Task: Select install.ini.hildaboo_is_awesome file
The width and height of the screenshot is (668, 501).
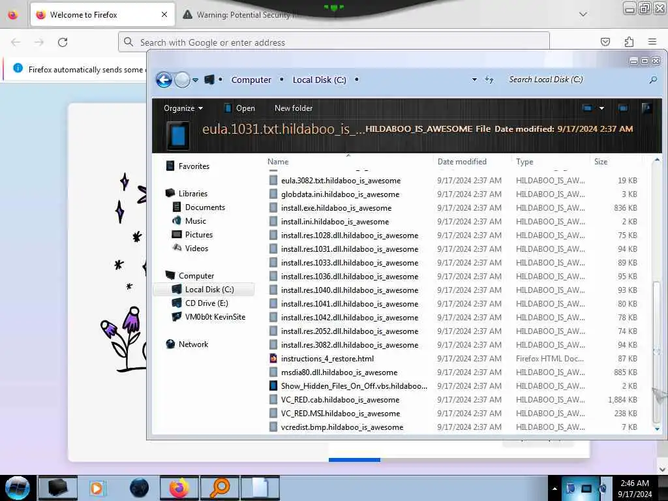Action: tap(335, 222)
